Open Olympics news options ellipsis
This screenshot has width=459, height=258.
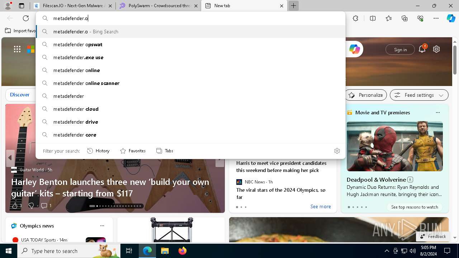click(x=102, y=226)
